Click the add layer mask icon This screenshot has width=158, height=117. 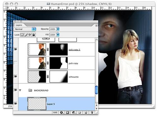(x=67, y=113)
